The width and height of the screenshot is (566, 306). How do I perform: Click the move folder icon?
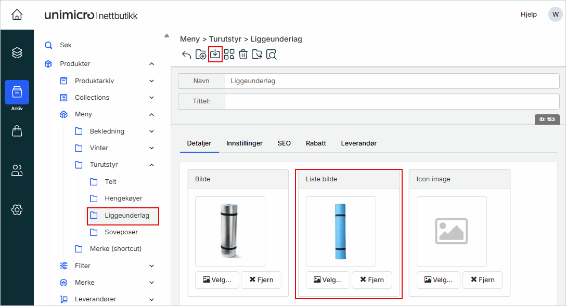click(x=257, y=55)
